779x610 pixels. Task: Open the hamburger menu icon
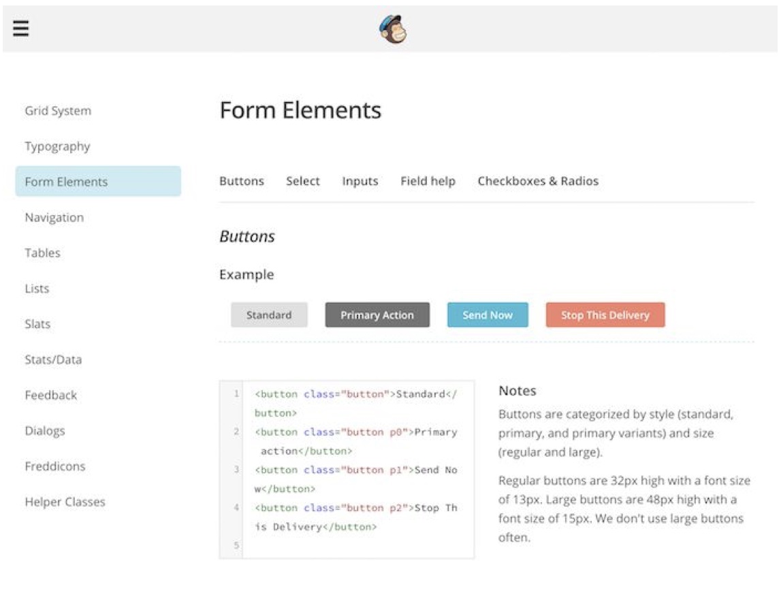point(21,29)
